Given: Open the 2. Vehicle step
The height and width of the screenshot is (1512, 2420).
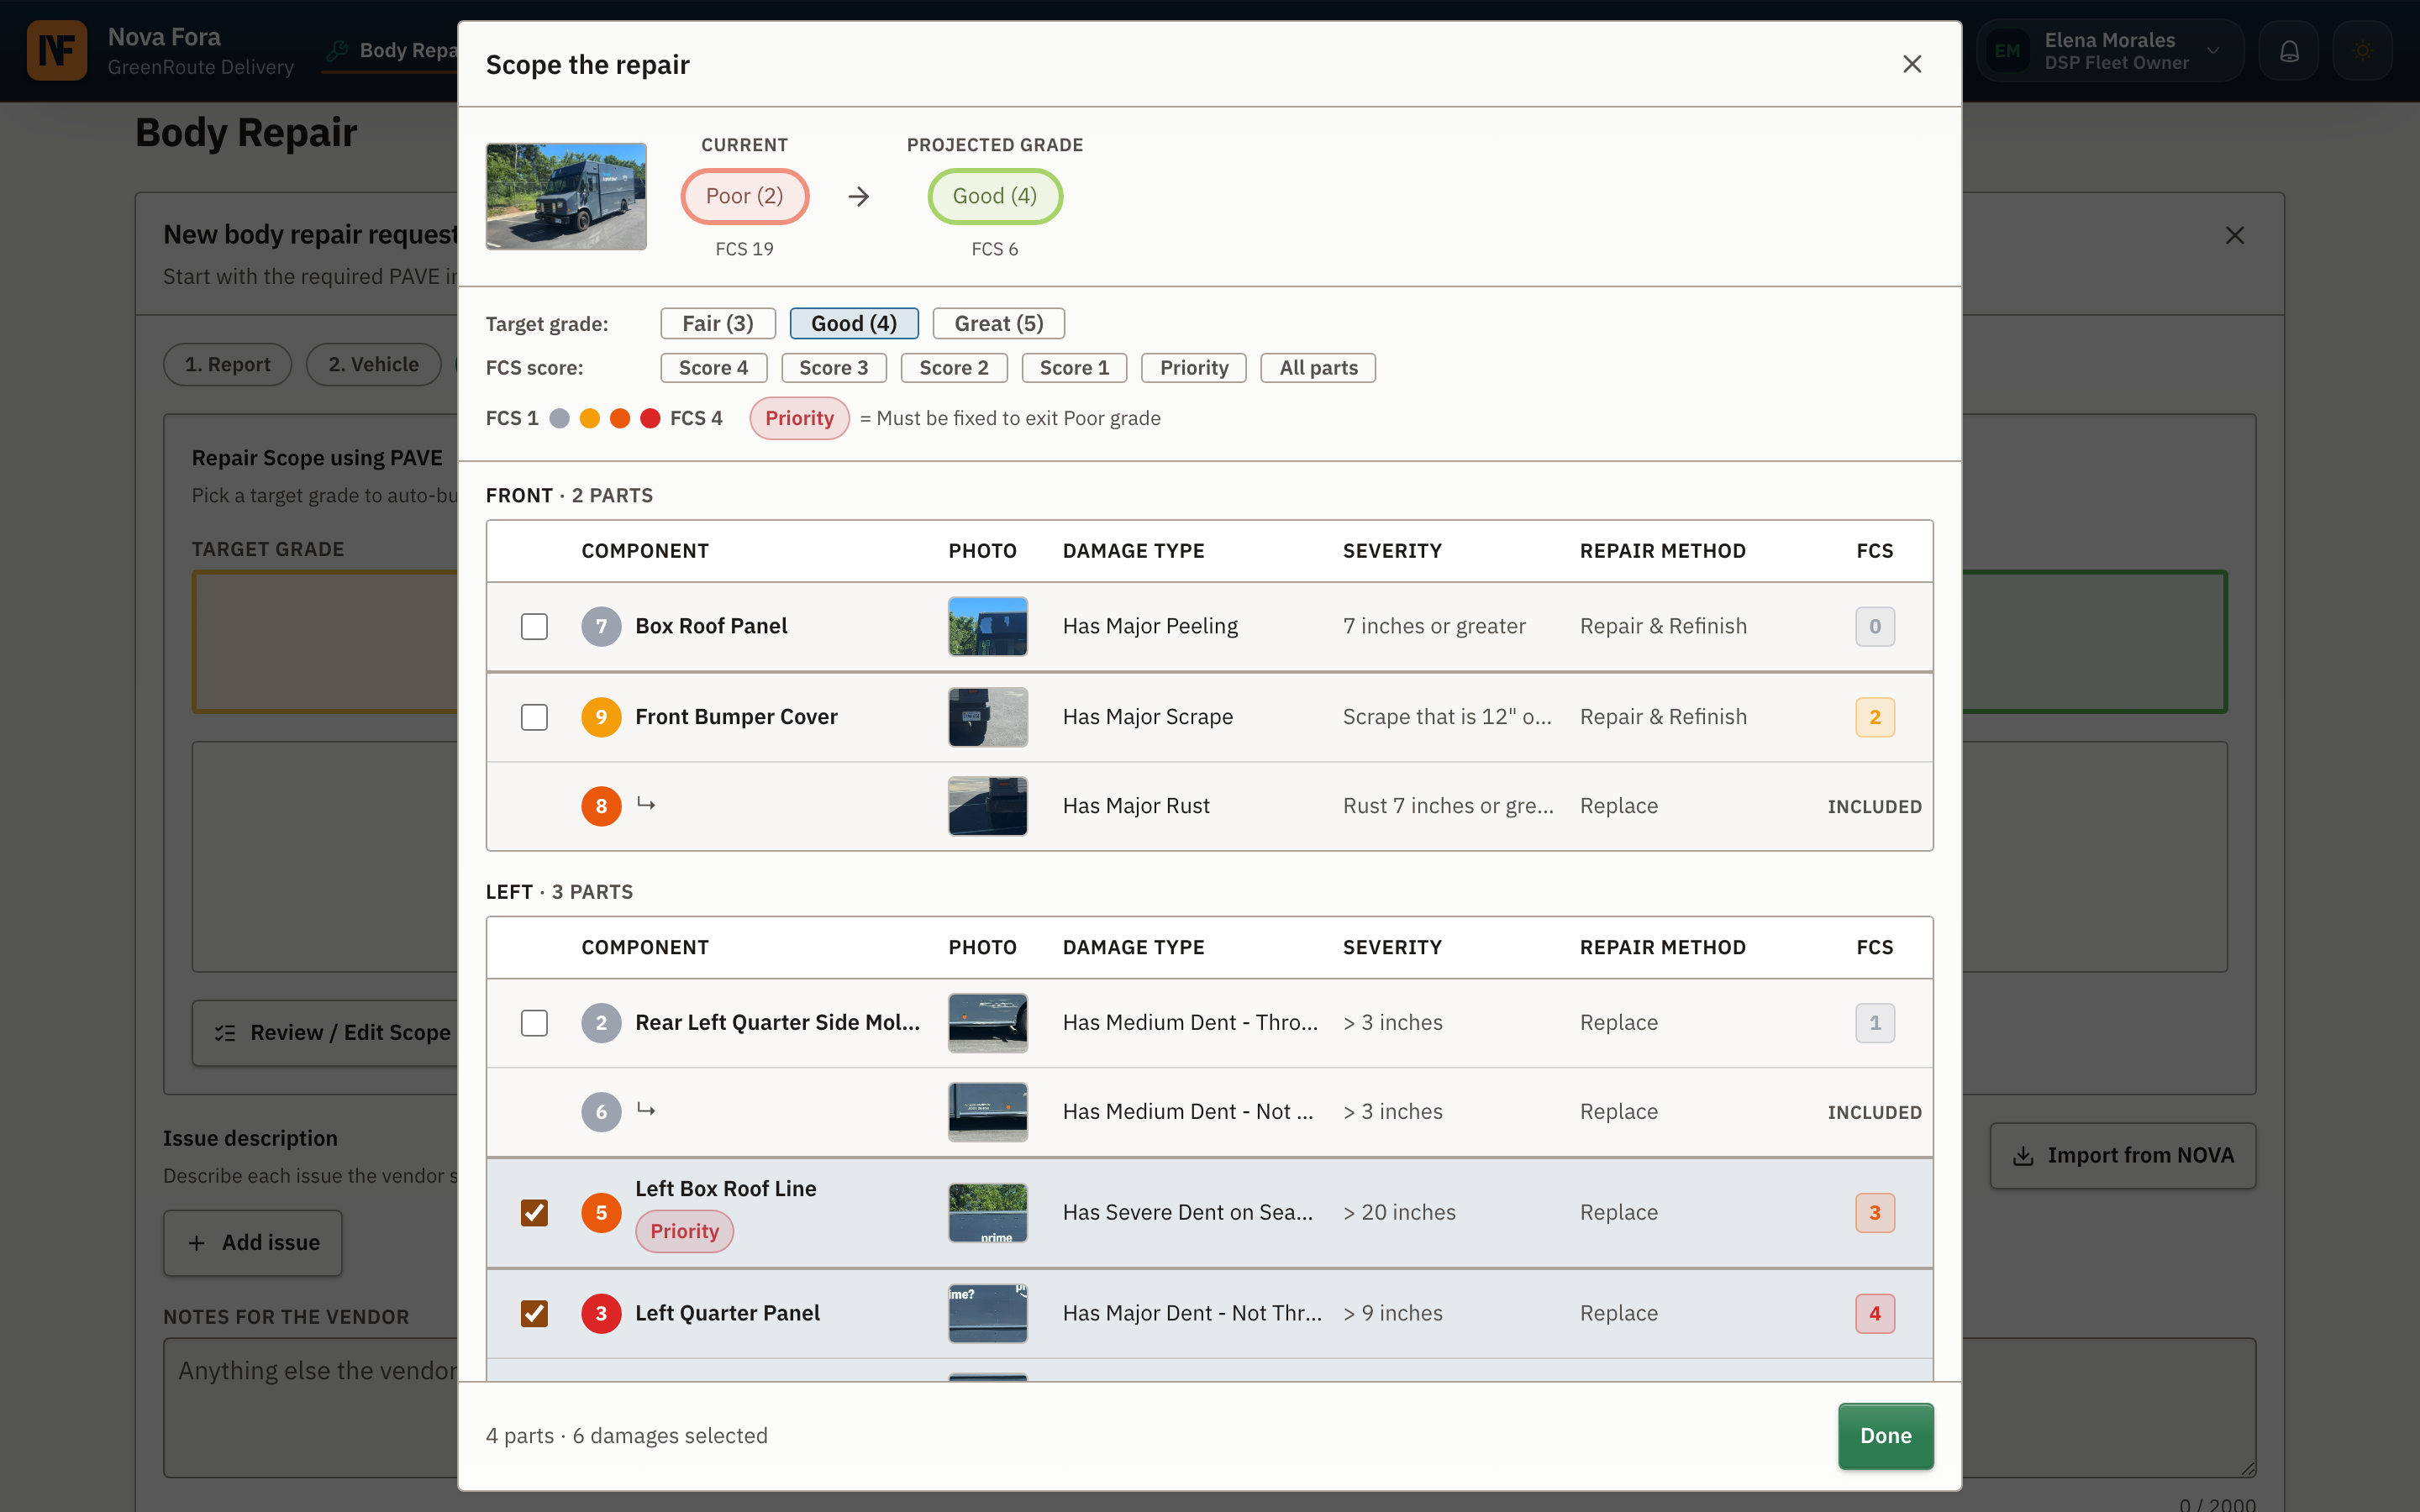Looking at the screenshot, I should click(373, 365).
